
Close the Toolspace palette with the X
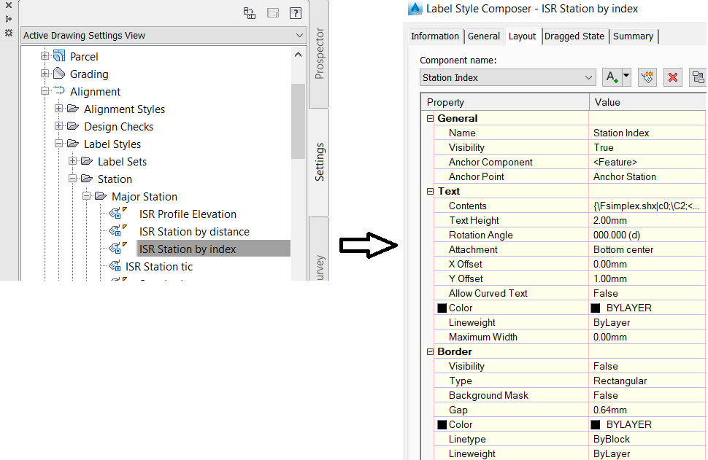[8, 5]
